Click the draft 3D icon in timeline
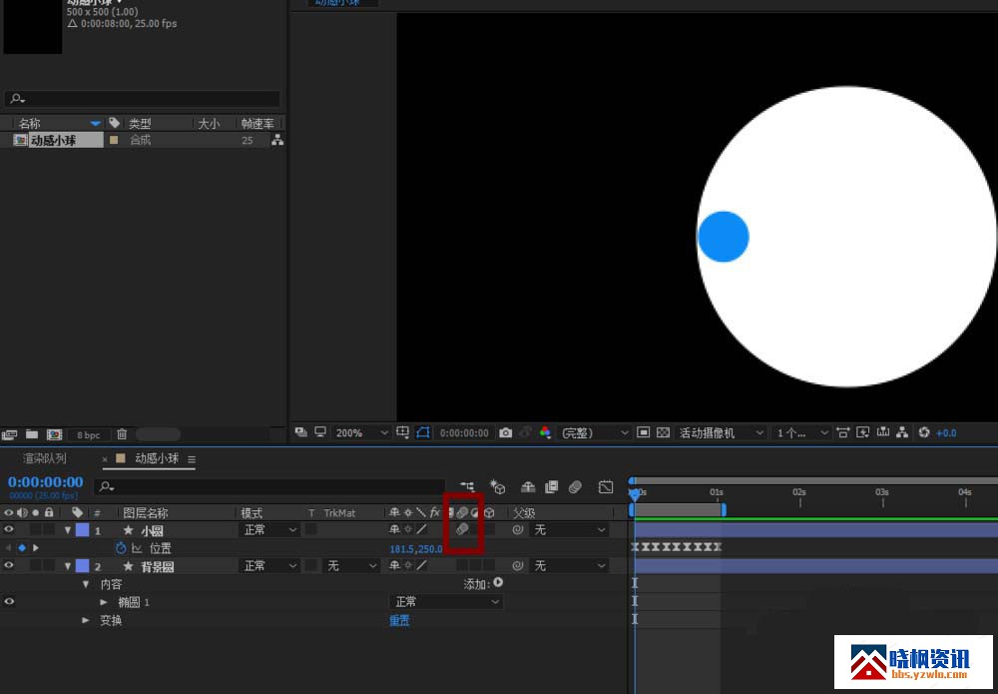The image size is (998, 694). (498, 487)
